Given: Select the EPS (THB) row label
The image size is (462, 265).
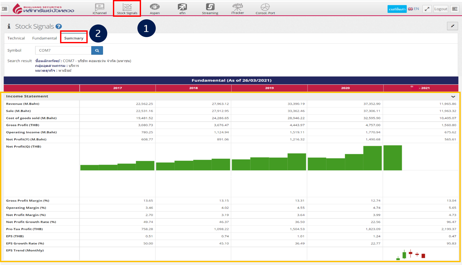Looking at the screenshot, I should click(15, 236).
